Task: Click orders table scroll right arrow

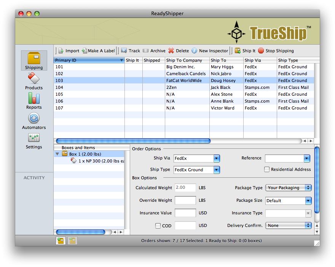Action: pyautogui.click(x=311, y=141)
